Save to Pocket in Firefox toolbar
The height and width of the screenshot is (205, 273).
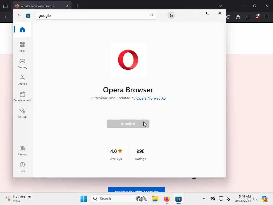coord(228,17)
